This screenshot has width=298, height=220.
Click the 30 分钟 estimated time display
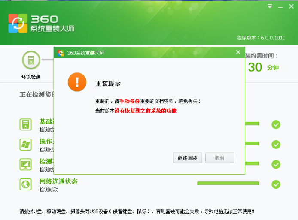[263, 67]
